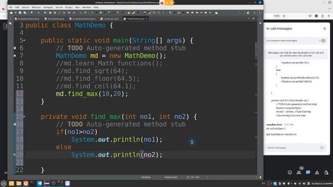The image size is (333, 187).
Task: Switch to the ExceptionDemo.java editor tab
Action: [27, 19]
